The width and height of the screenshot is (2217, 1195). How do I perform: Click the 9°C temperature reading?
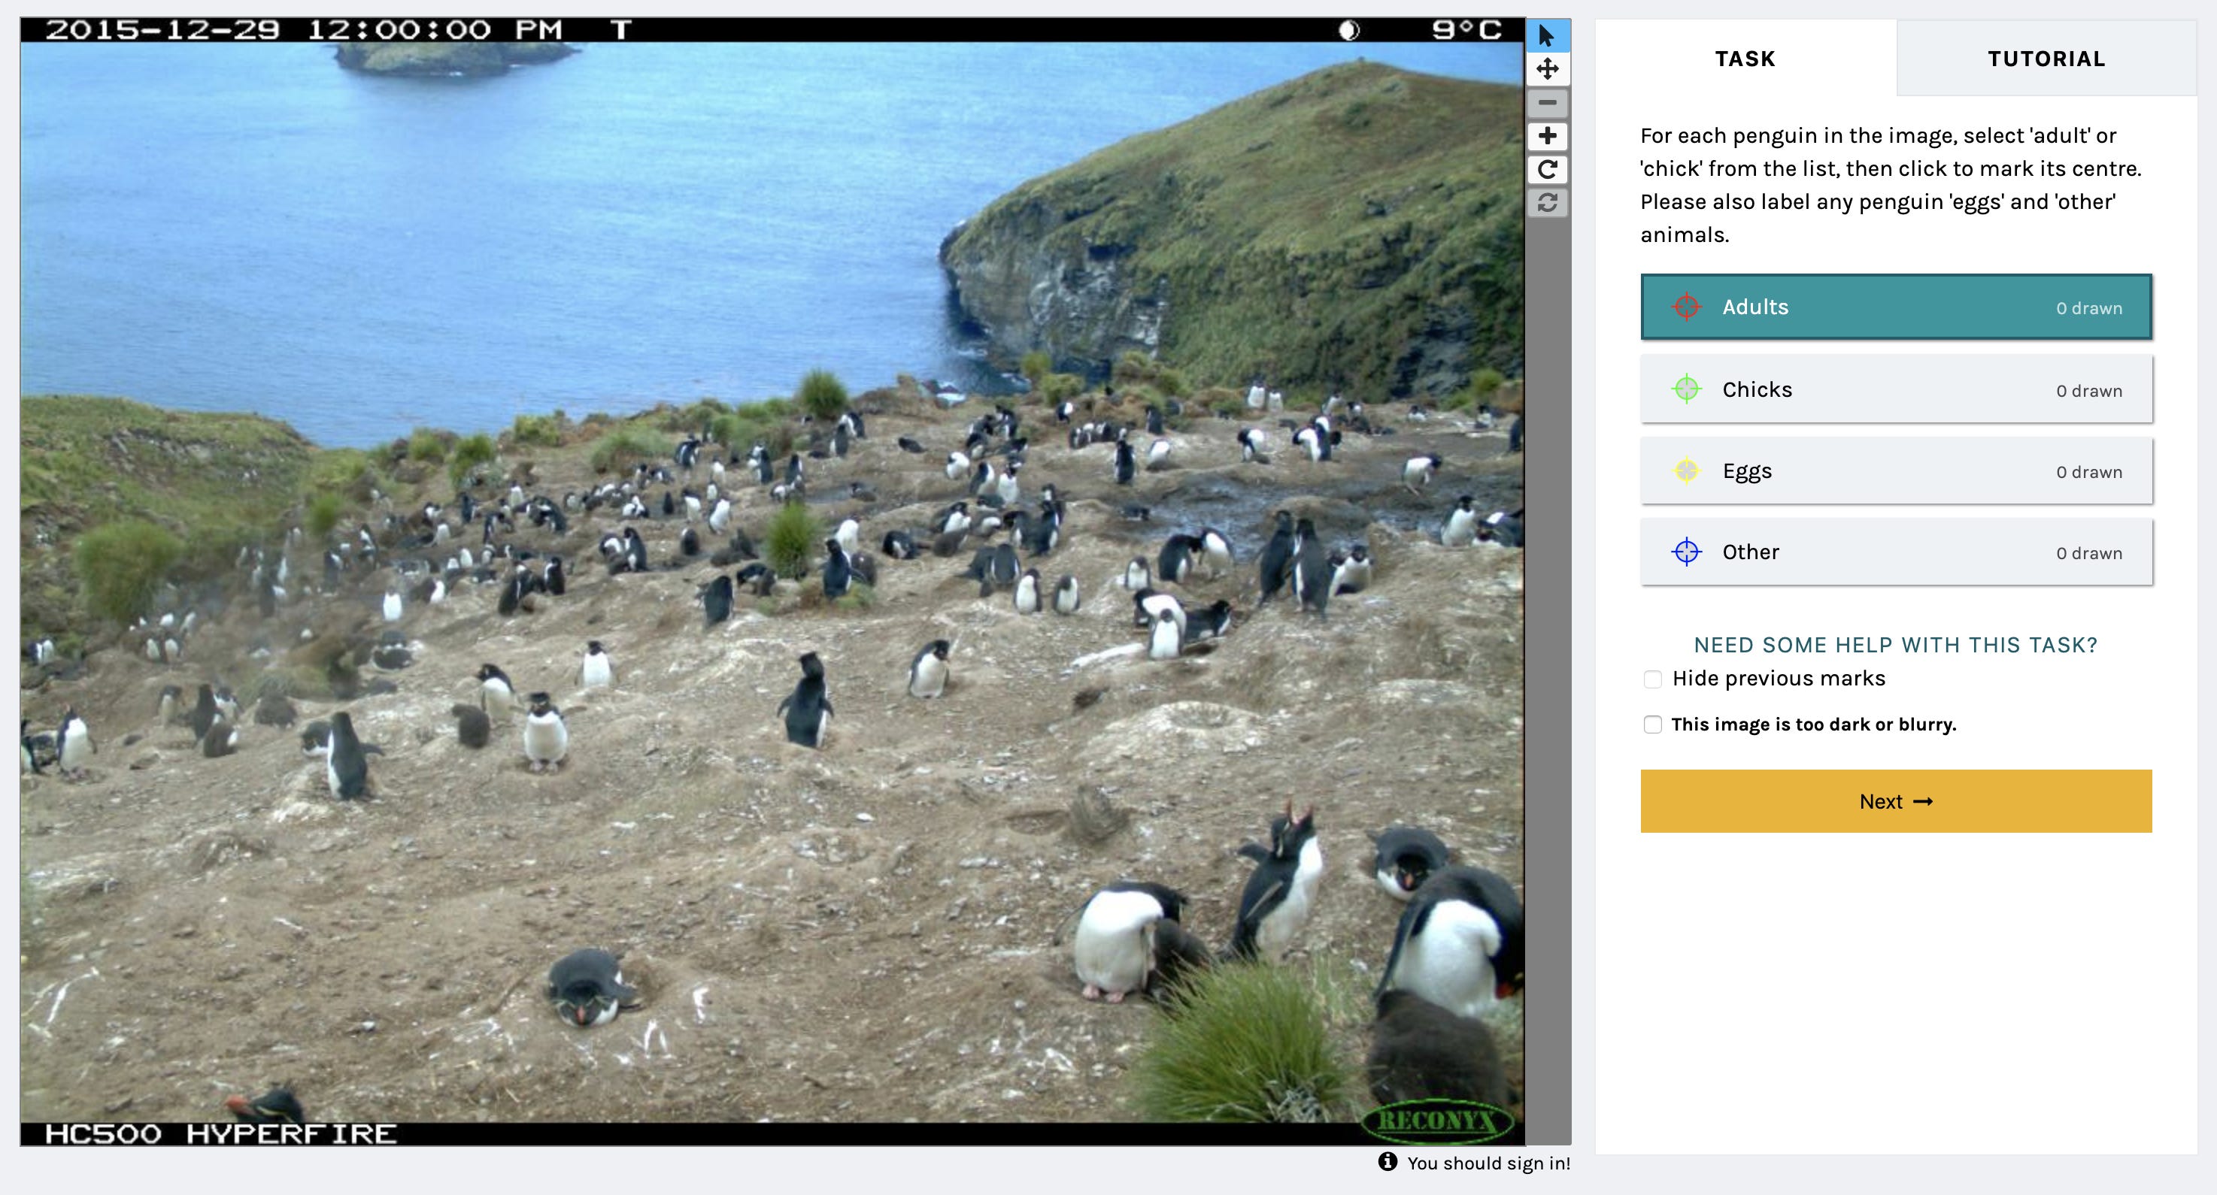click(x=1466, y=30)
